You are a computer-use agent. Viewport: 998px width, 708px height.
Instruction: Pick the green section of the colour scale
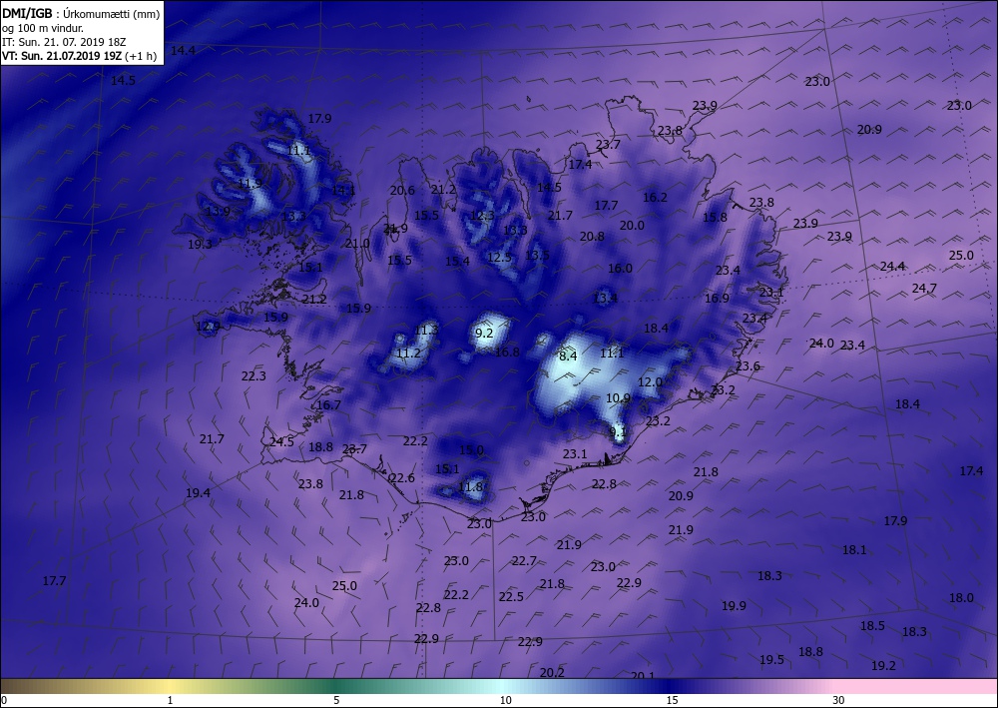coord(337,686)
